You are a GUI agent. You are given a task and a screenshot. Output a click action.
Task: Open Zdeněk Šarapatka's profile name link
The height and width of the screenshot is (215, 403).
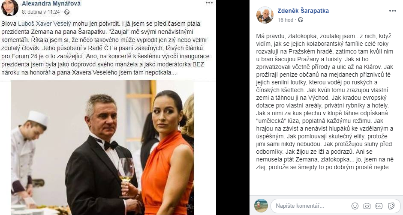pos(303,11)
